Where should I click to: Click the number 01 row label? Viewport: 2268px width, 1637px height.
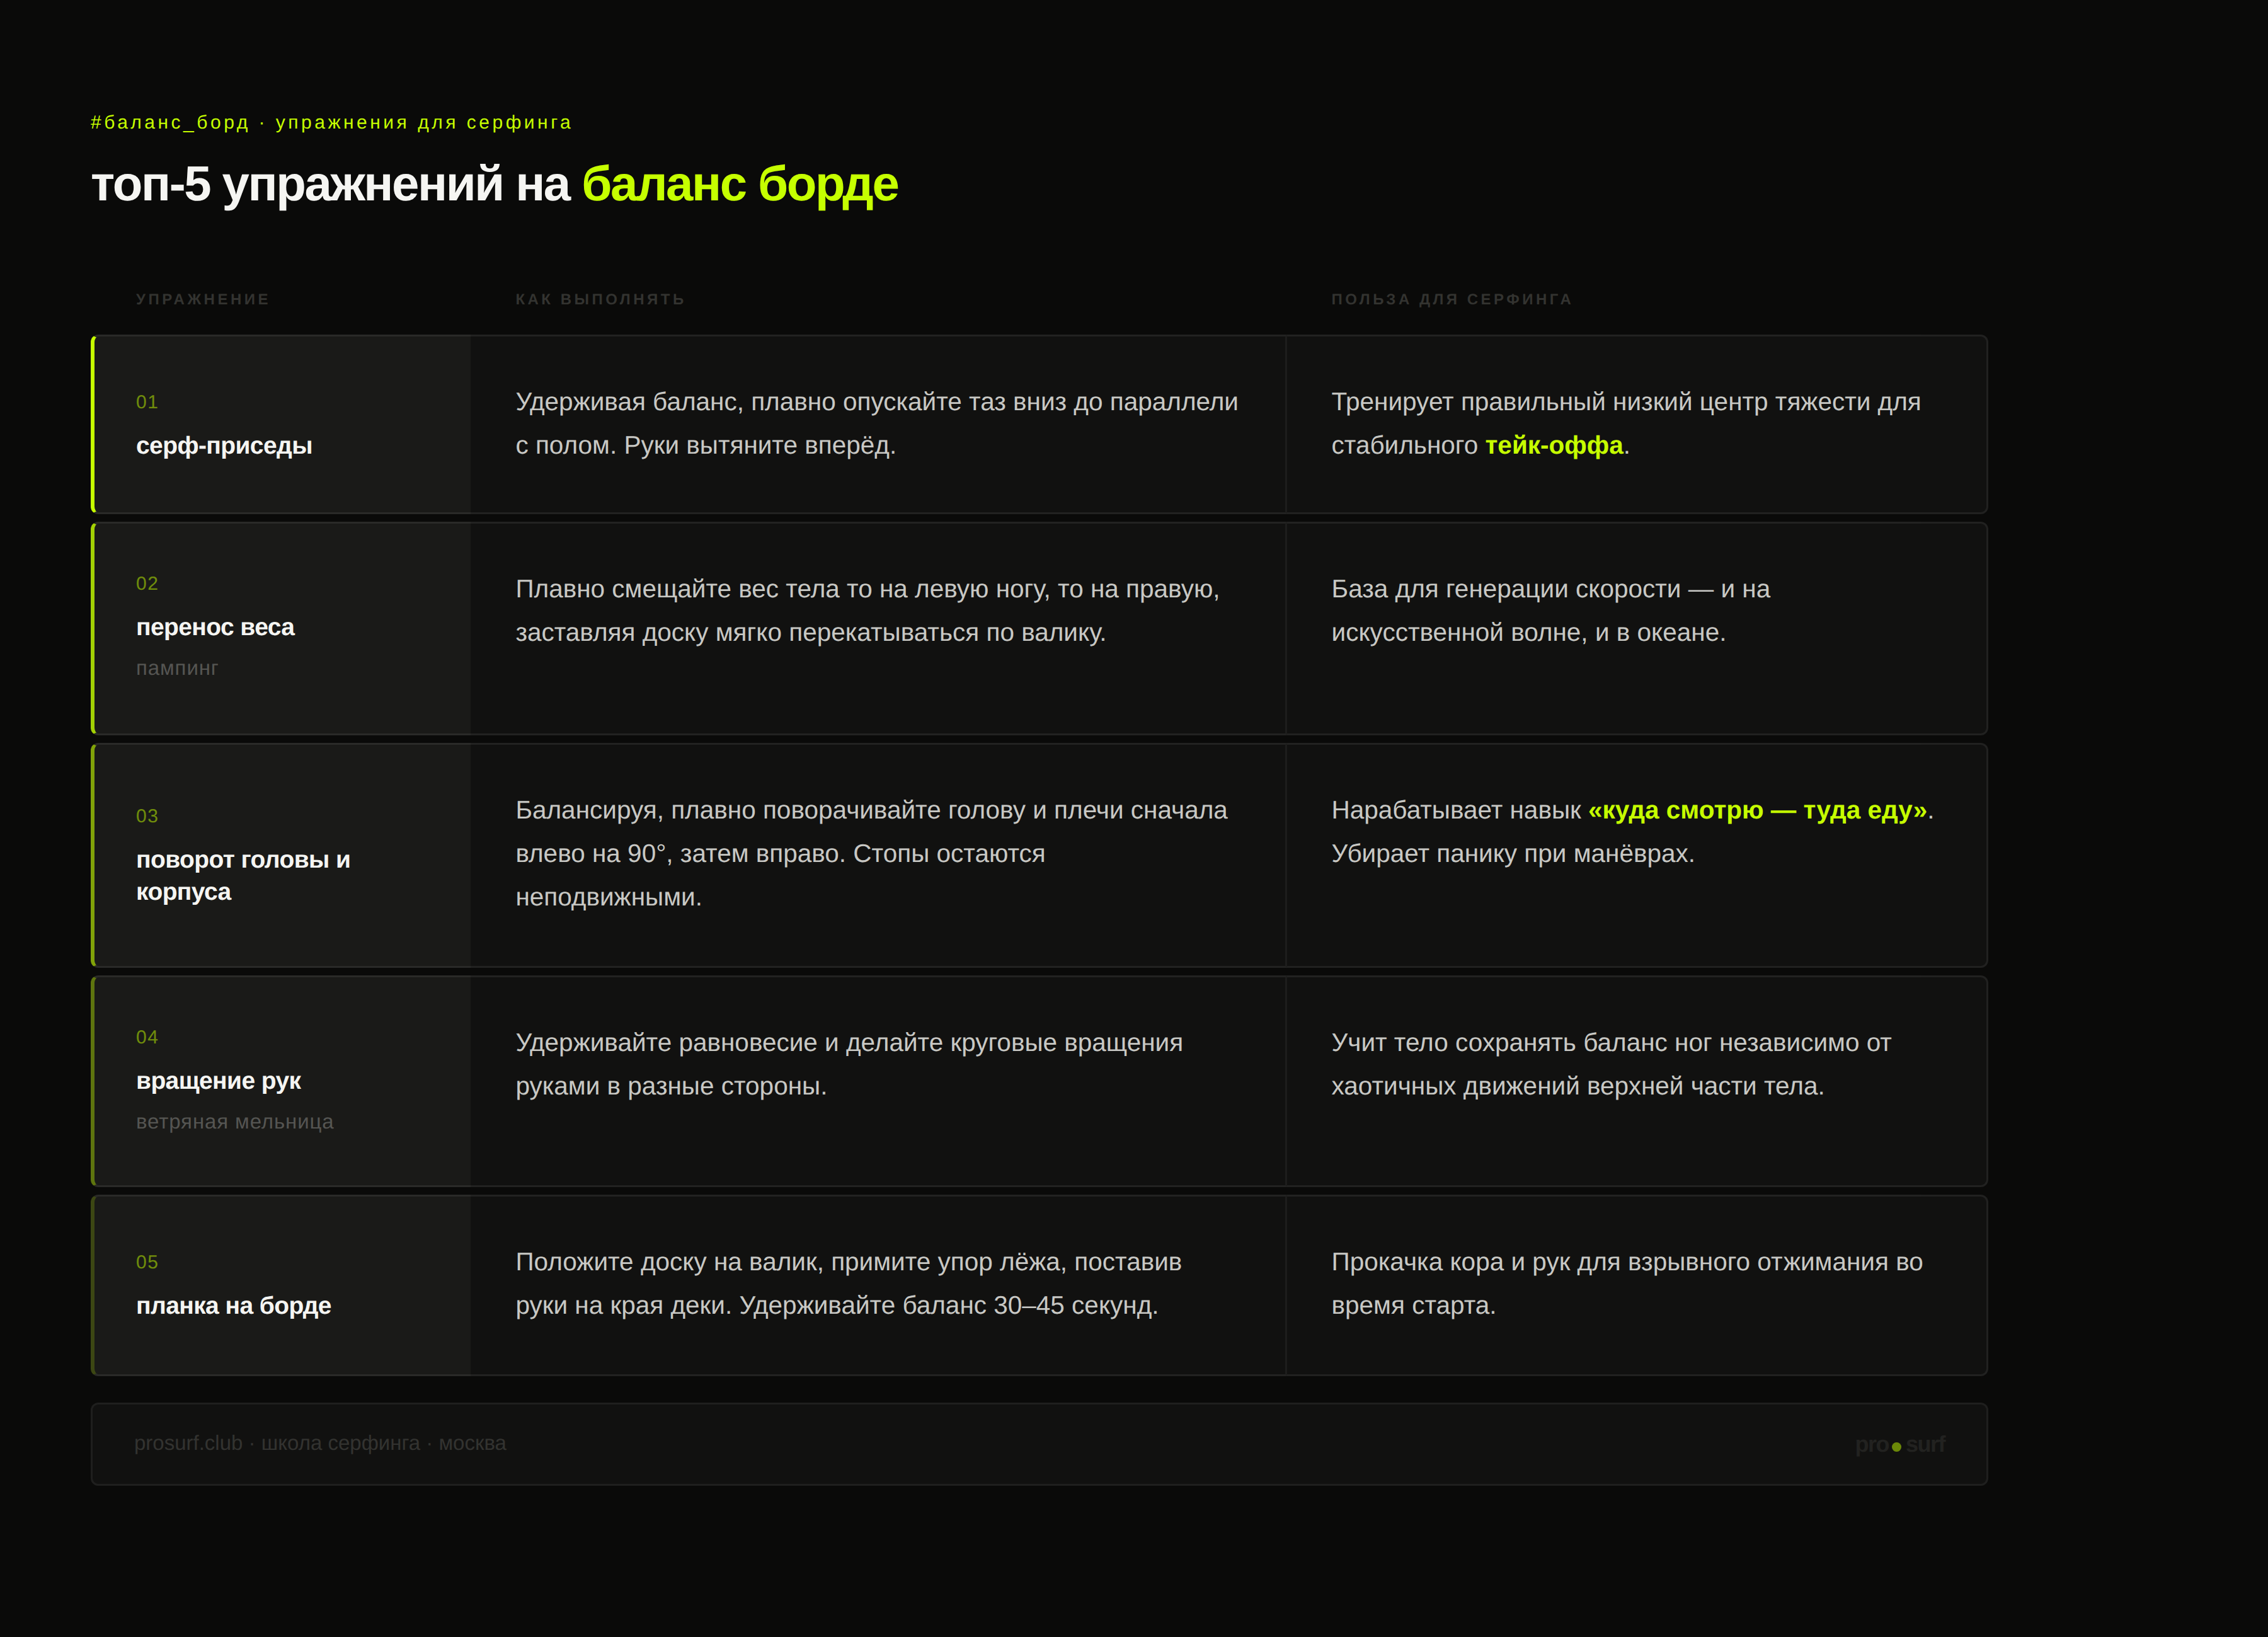147,402
